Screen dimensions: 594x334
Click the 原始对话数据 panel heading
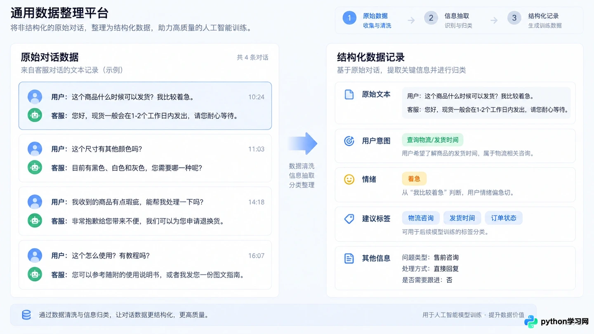click(49, 57)
